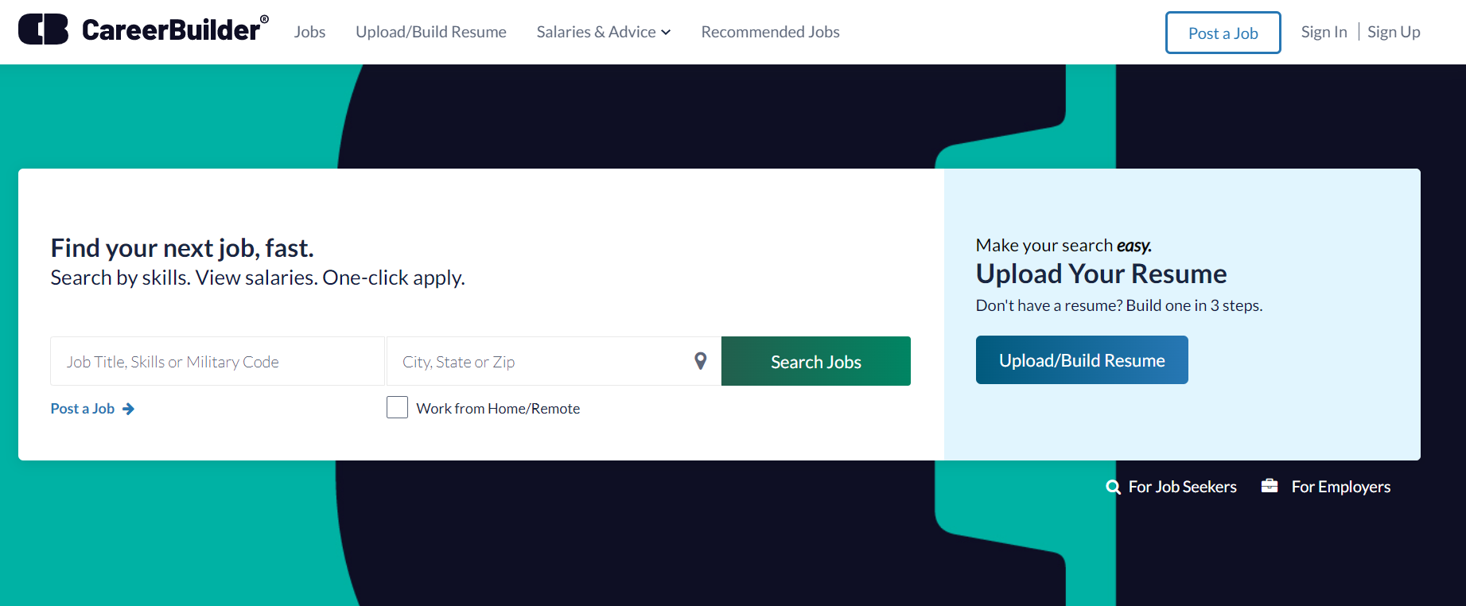Click the 'Upload Your Resume' heading

(x=1101, y=274)
